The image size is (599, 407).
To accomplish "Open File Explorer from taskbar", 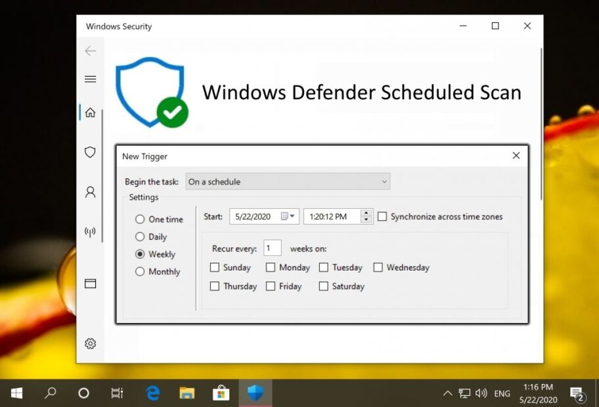I will click(187, 393).
